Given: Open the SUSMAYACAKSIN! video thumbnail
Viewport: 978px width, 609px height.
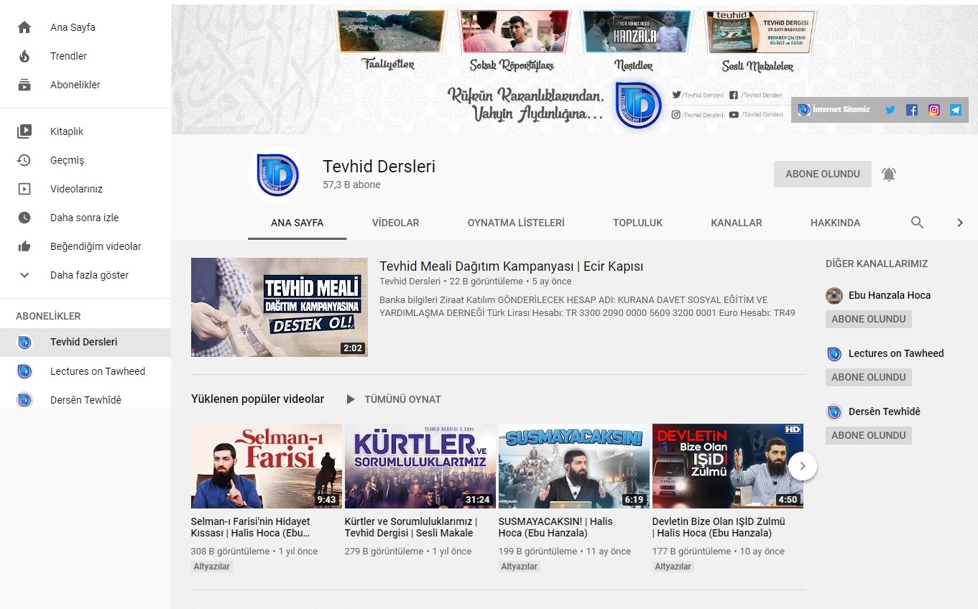Looking at the screenshot, I should [573, 466].
